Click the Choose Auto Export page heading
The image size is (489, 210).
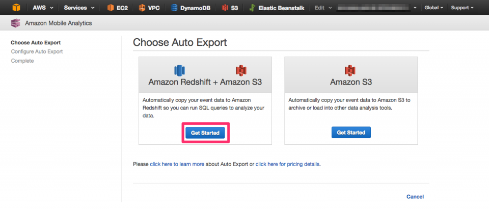coord(180,42)
